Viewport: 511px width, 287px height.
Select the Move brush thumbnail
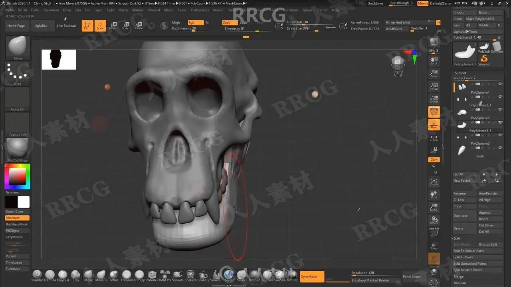(17, 48)
